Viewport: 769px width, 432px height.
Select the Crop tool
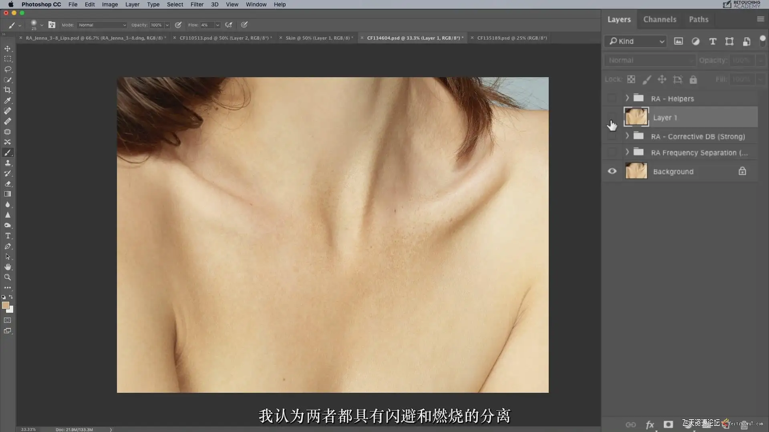7,90
